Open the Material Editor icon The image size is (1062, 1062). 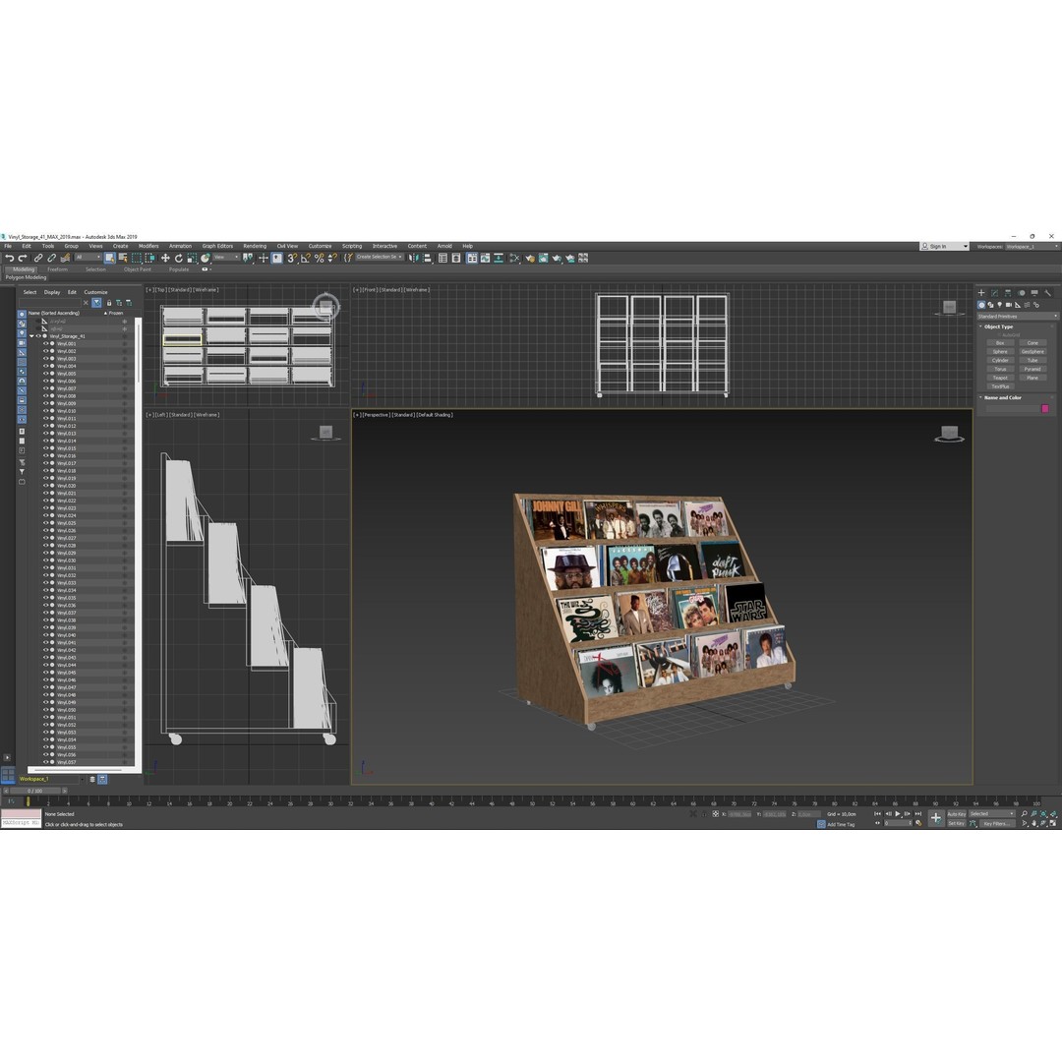(514, 258)
